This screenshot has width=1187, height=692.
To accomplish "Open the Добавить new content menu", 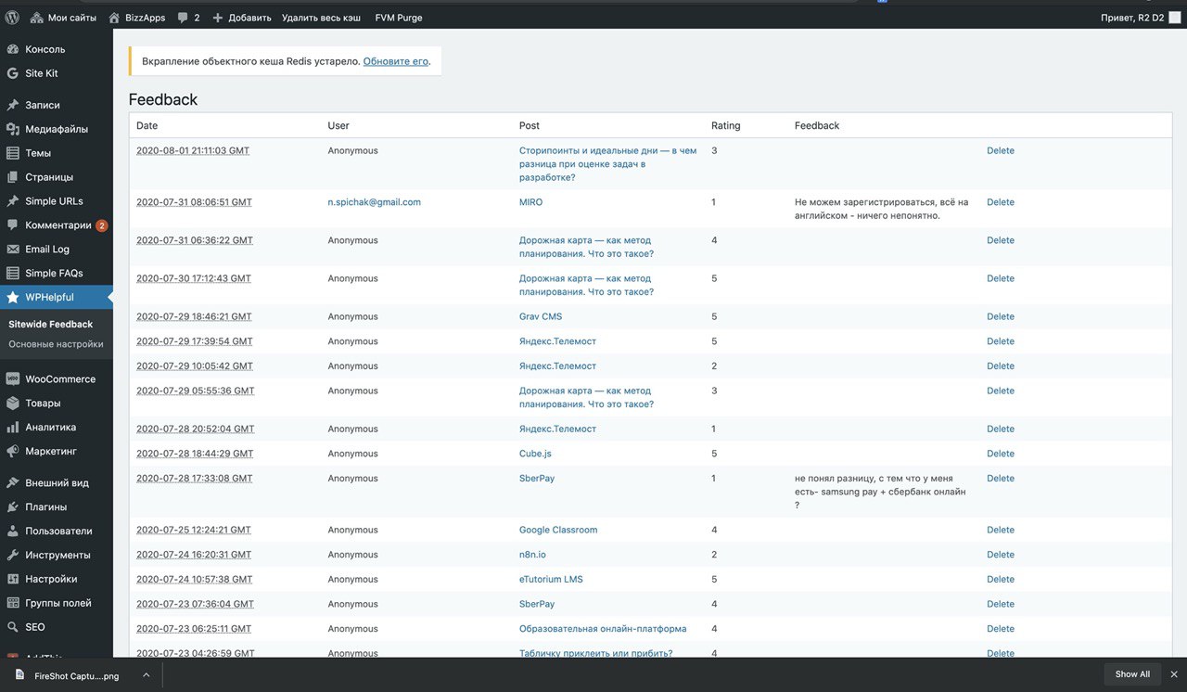I will click(241, 18).
